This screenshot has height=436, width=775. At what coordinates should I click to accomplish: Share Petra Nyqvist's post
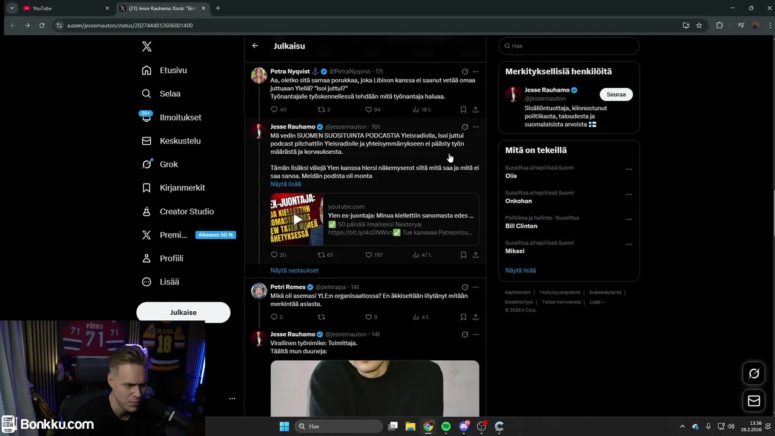point(475,110)
